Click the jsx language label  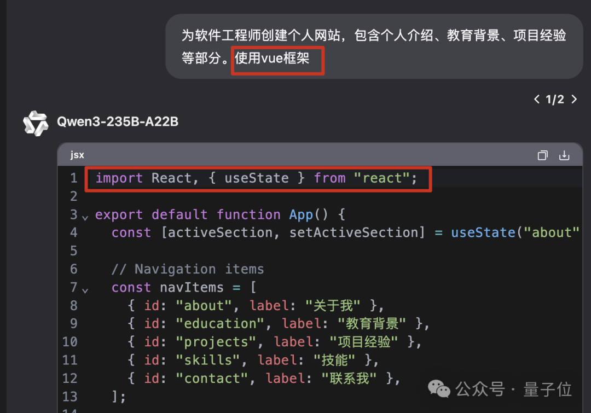pos(77,155)
